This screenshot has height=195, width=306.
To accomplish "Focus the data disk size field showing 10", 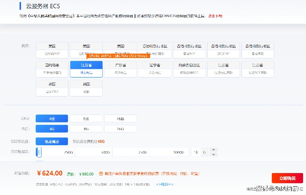I will click(x=196, y=152).
